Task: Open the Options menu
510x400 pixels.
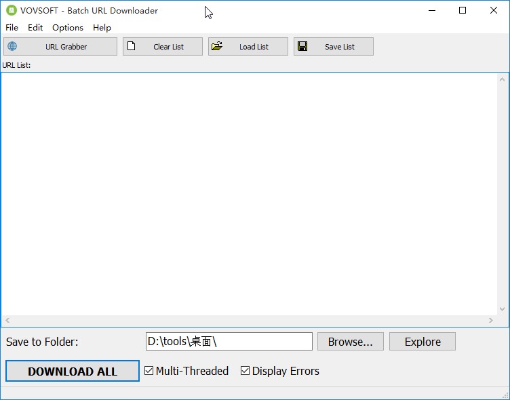Action: (68, 28)
